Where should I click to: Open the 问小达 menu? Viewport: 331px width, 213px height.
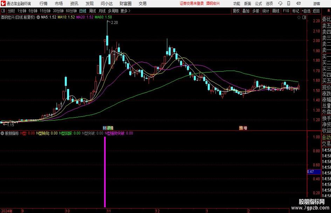pos(106,3)
